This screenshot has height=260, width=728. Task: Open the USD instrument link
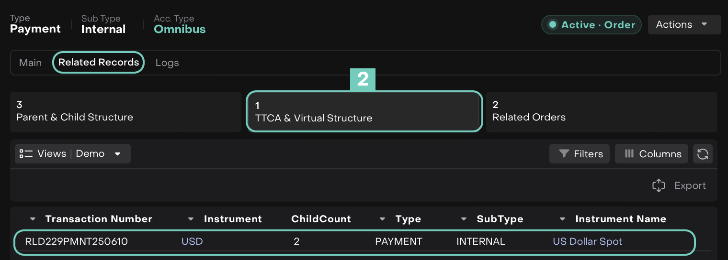[192, 241]
